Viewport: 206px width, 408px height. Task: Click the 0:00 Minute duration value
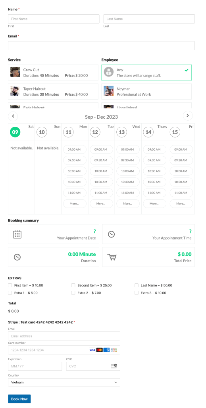tap(82, 254)
